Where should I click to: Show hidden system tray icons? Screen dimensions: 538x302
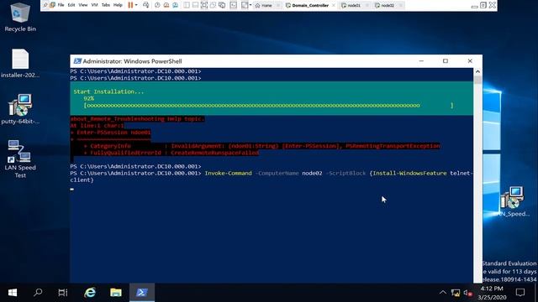click(443, 293)
